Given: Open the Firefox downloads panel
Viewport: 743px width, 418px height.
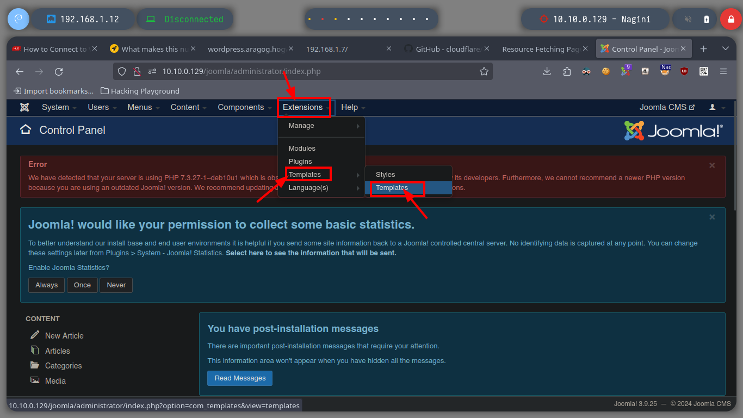Looking at the screenshot, I should tap(547, 71).
